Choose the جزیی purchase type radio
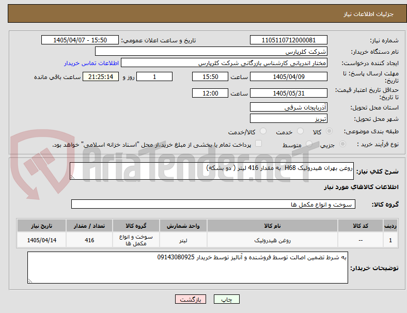 coord(342,144)
